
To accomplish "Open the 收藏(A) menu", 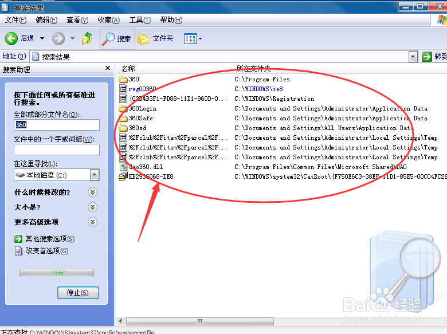I will (109, 20).
